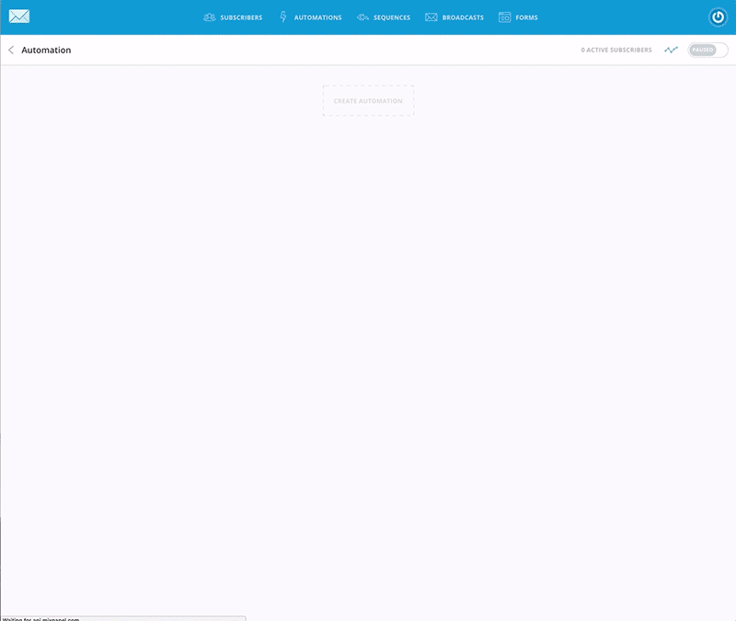Click the Automation title text

coord(46,50)
